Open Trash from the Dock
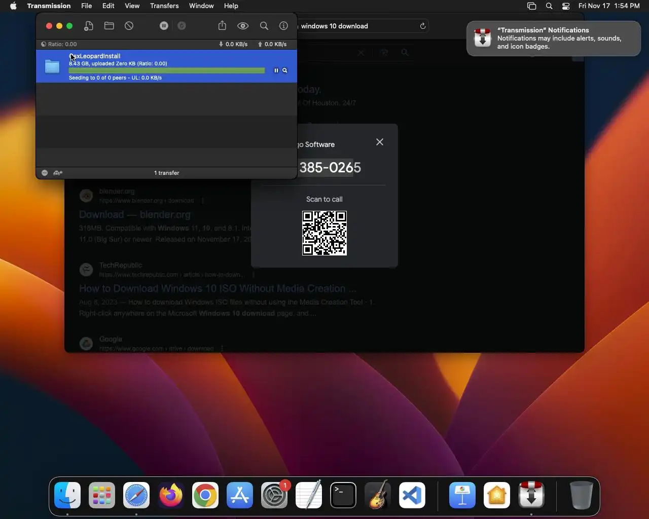 [581, 495]
